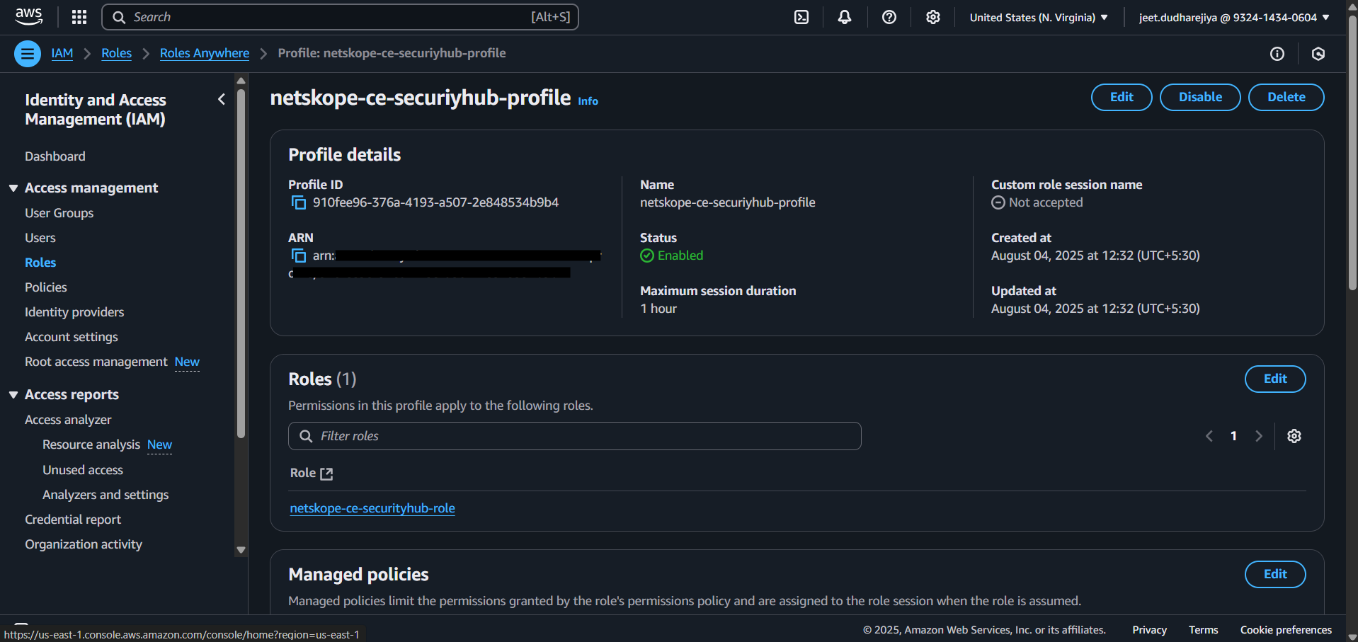
Task: Click the main page vertical scrollbar
Action: click(x=1352, y=152)
